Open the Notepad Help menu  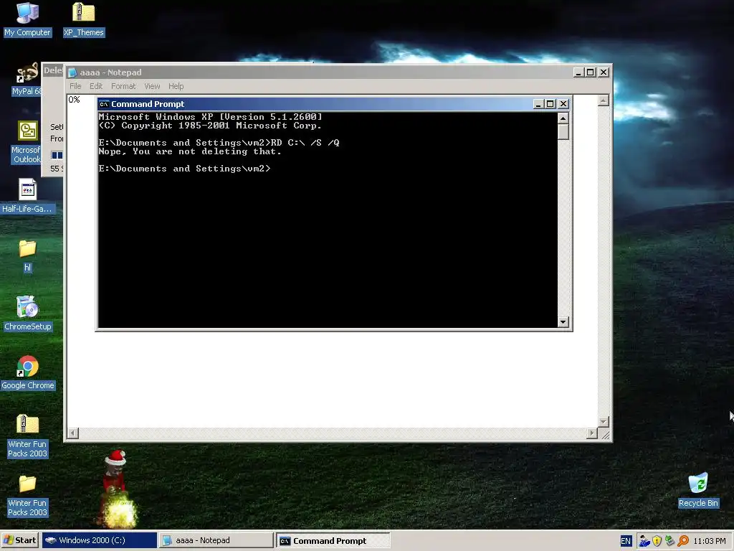(x=176, y=86)
